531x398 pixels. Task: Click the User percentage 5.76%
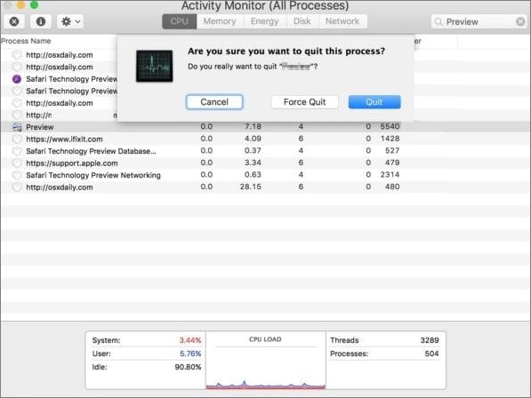(190, 354)
